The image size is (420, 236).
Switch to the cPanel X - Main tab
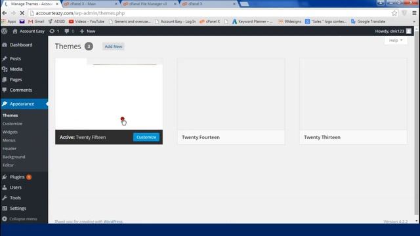tap(91, 4)
